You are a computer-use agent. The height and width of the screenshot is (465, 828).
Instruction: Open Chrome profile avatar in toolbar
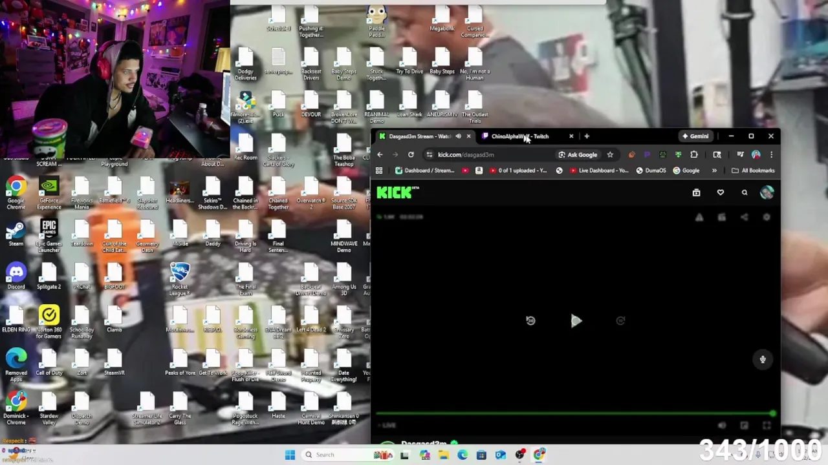point(756,155)
